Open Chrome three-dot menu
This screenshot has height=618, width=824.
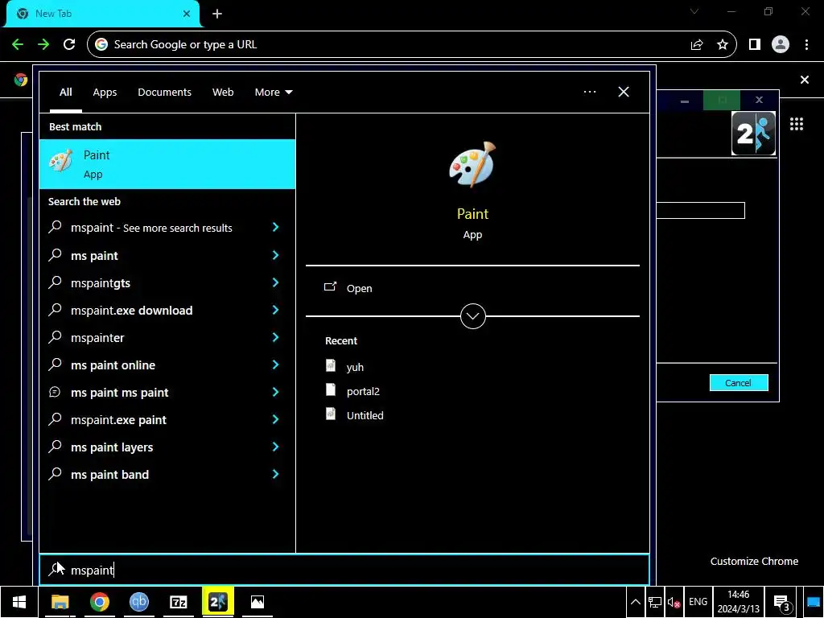point(806,45)
